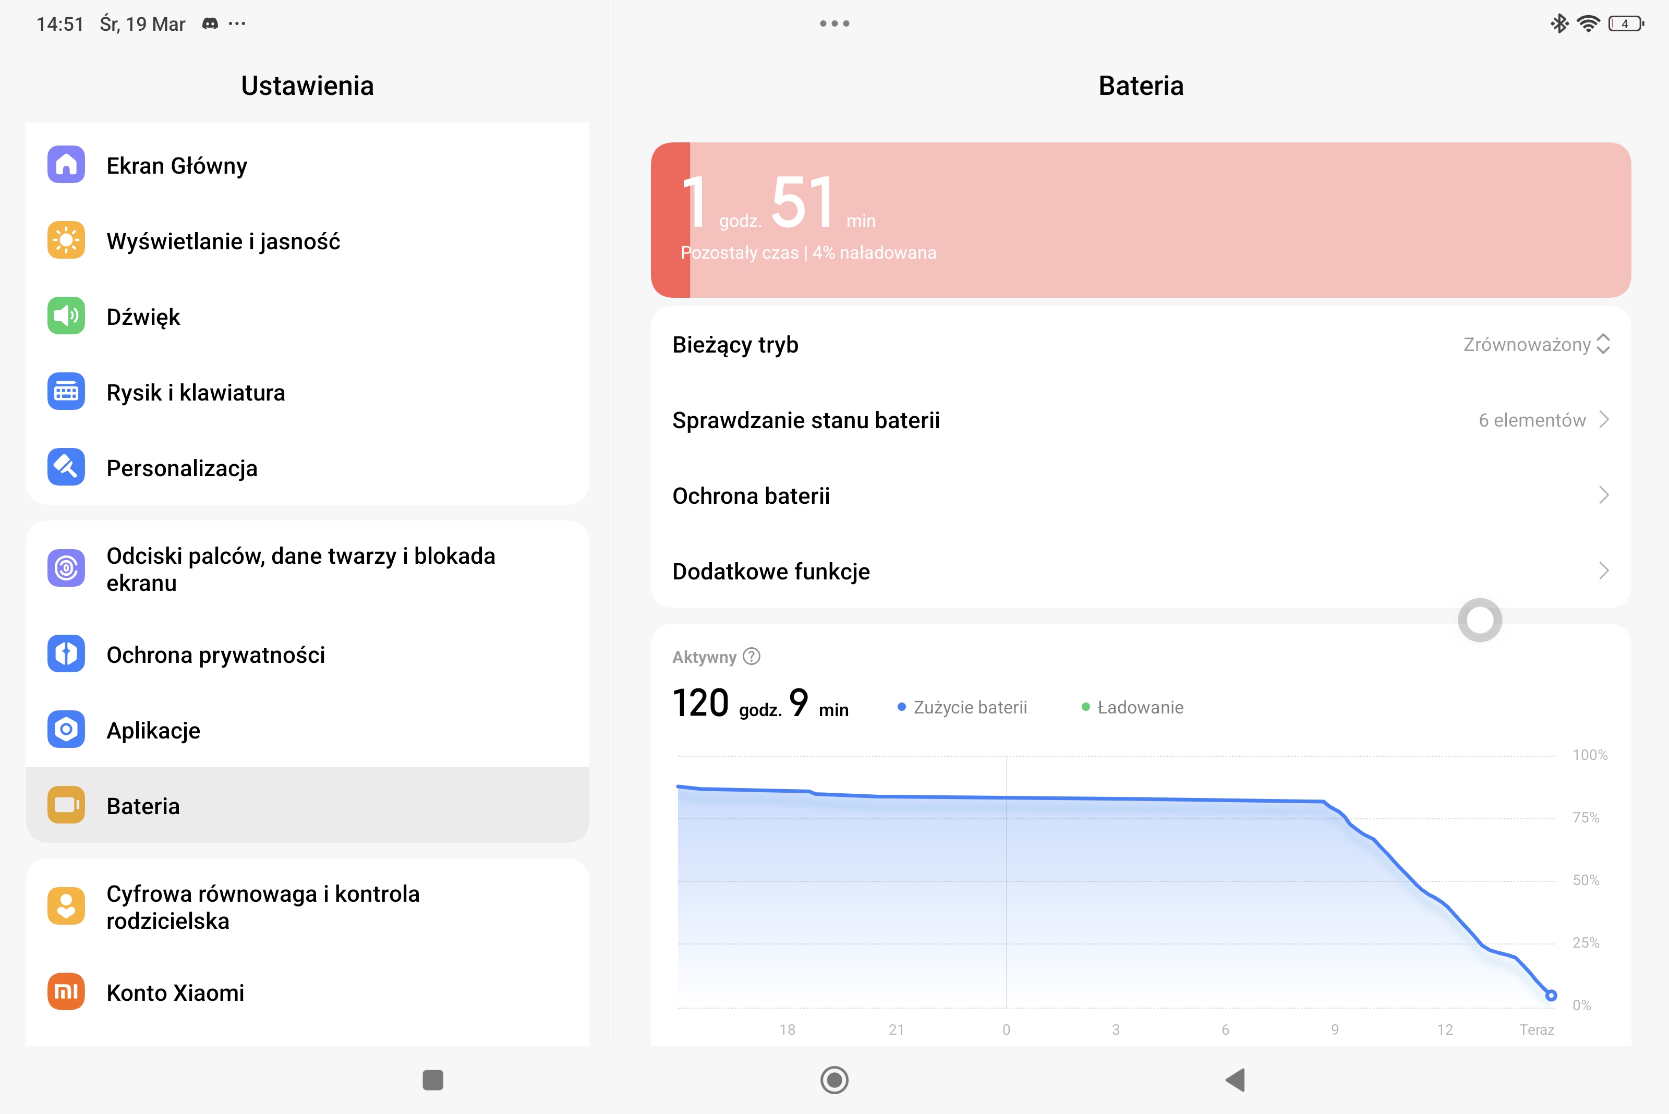
Task: Click the Aktywny help question-mark icon
Action: (x=752, y=657)
